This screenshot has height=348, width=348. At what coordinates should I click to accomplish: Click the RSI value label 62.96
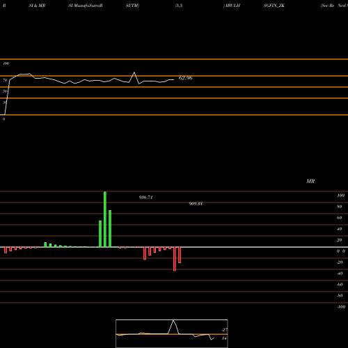click(x=185, y=78)
